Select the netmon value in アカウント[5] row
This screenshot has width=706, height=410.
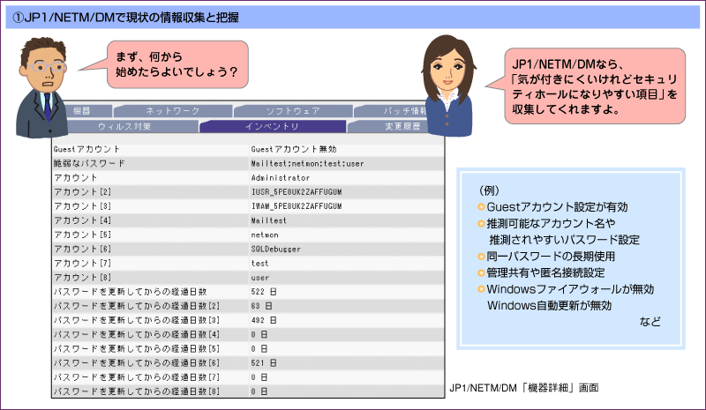(264, 235)
